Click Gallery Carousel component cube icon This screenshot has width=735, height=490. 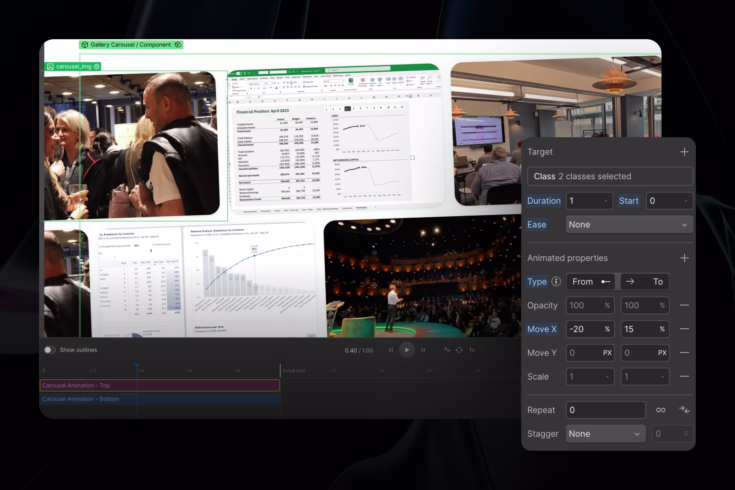[x=85, y=45]
